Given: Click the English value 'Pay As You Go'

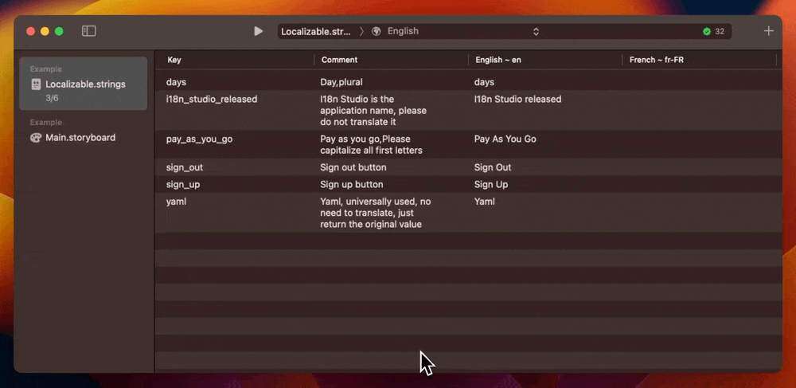Looking at the screenshot, I should coord(505,139).
